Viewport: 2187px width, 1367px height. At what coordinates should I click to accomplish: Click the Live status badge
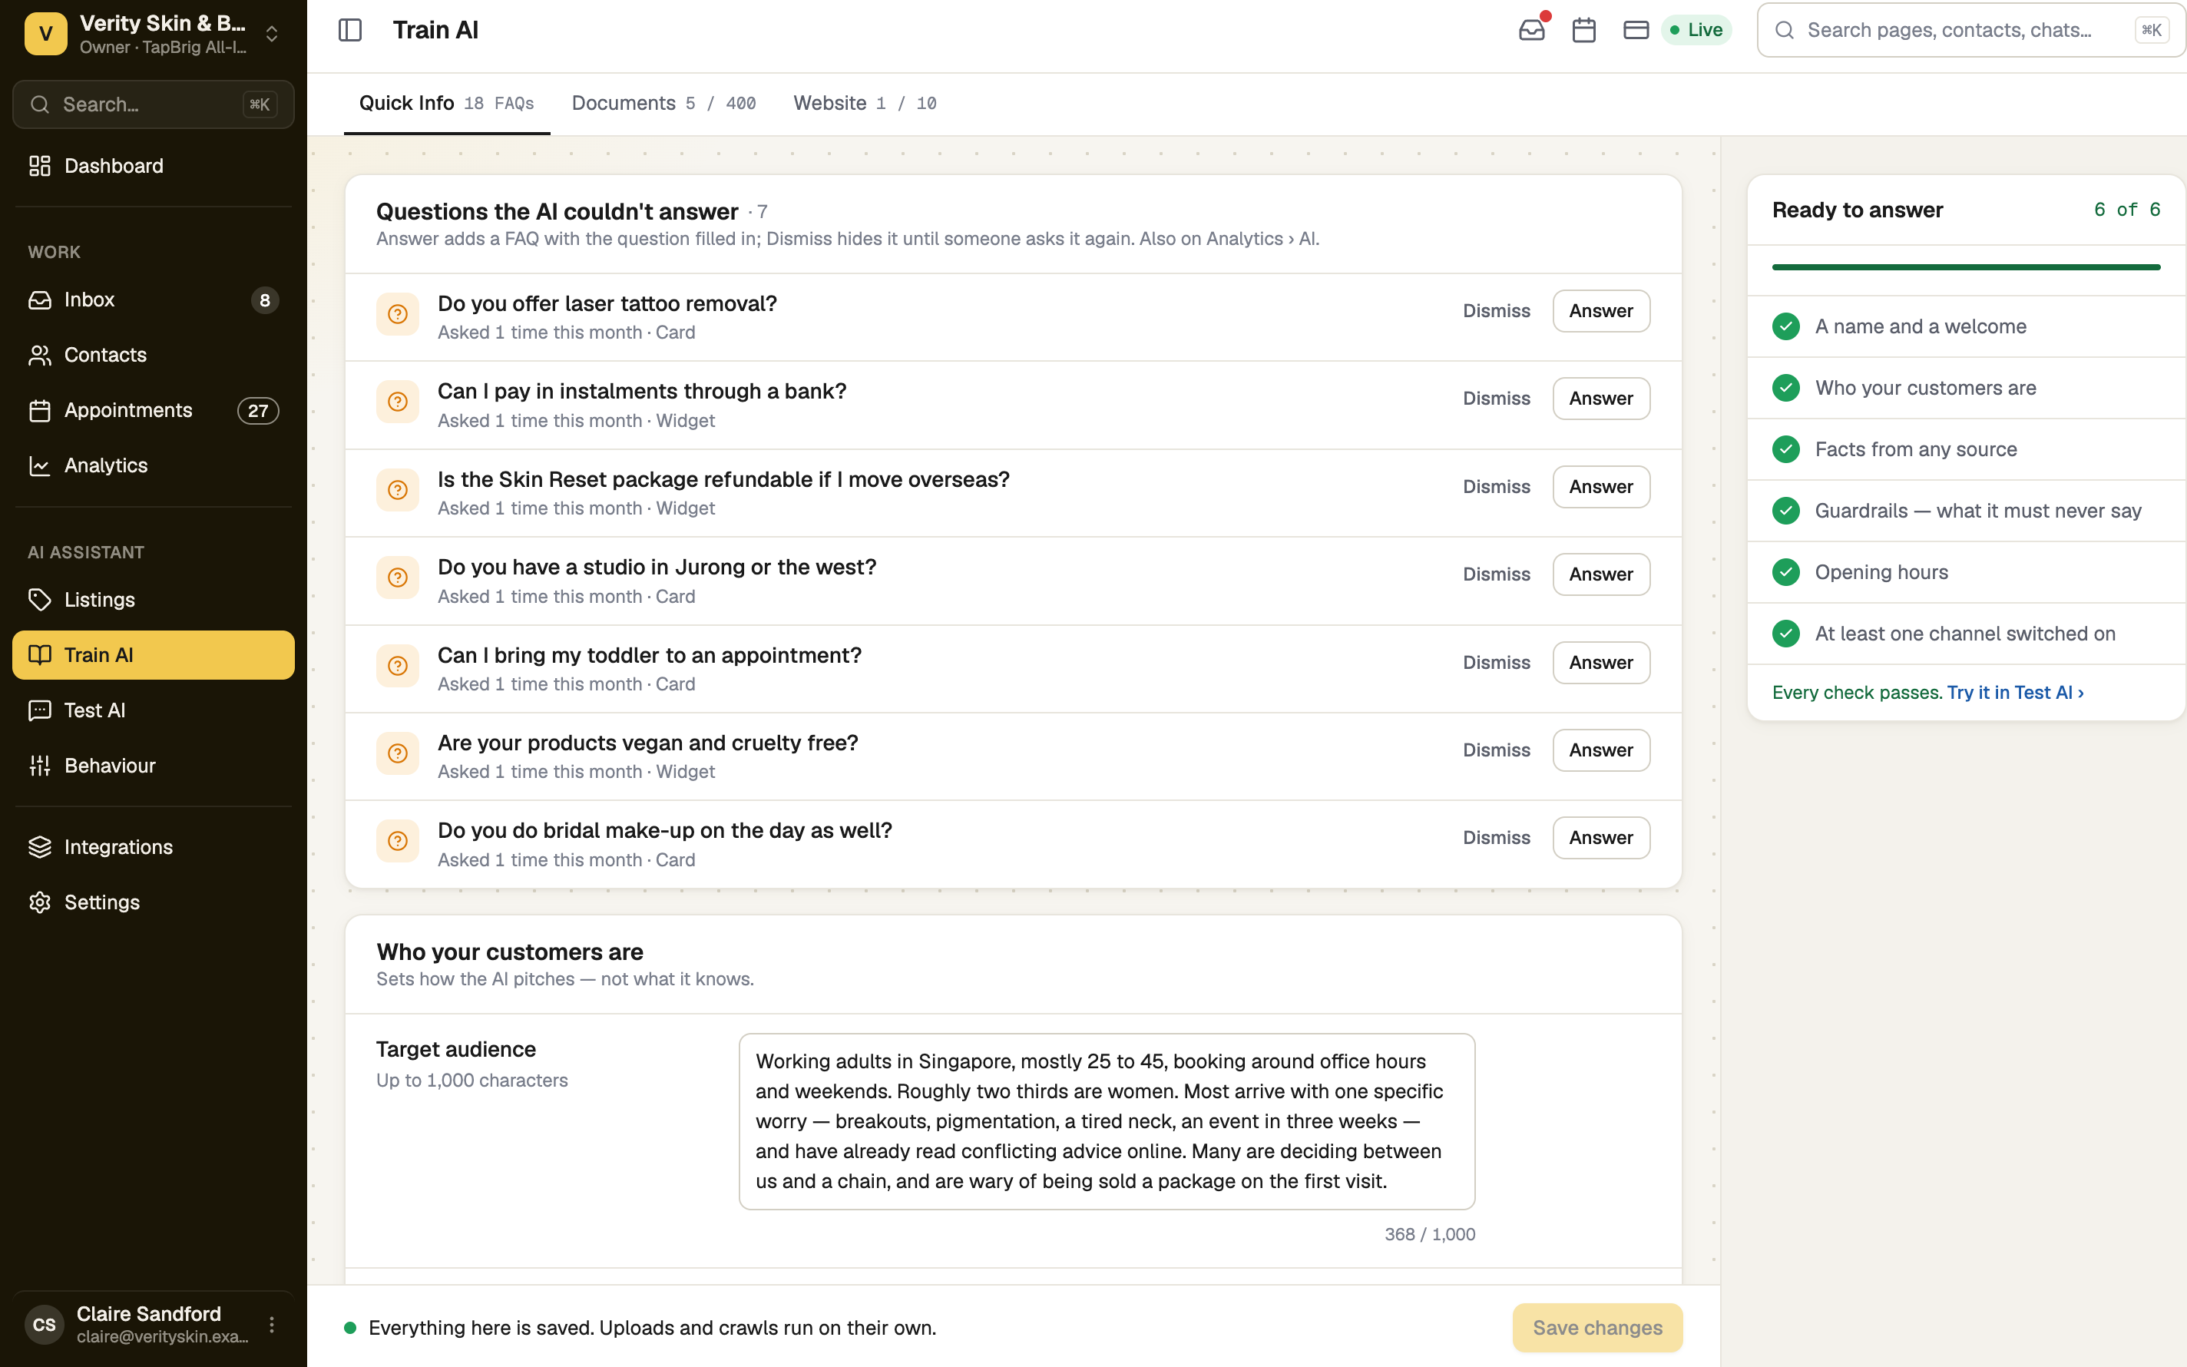point(1696,30)
